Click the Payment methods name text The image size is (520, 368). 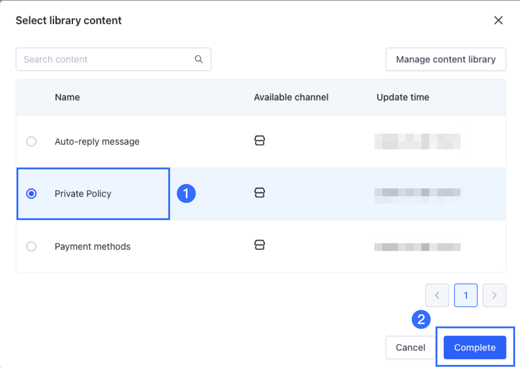(92, 246)
